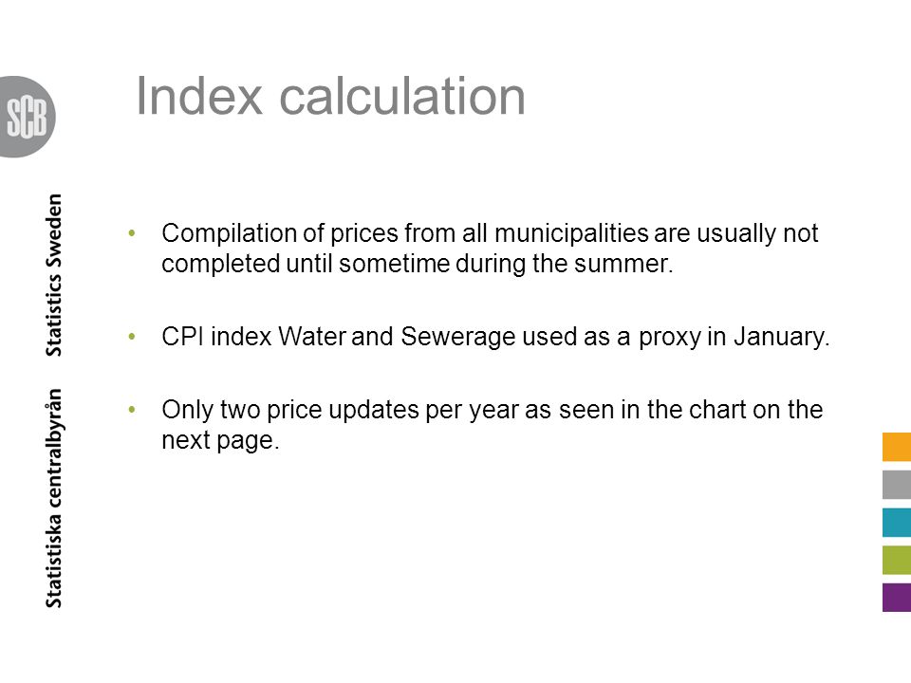
Task: Click the first green bullet point
Action: coord(132,233)
